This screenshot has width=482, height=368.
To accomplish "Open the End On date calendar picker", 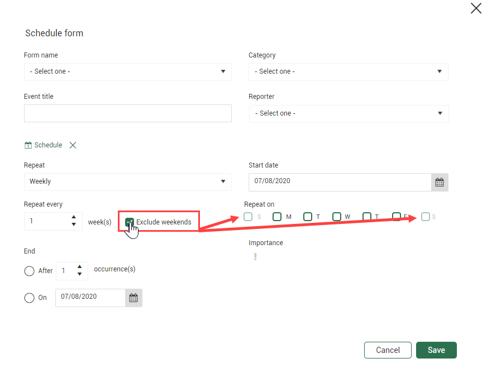I will click(133, 298).
